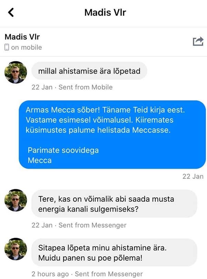Tap '22 Jan · Sent from Messenger' timestamp

(x=79, y=225)
